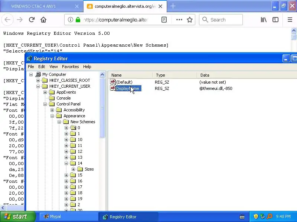Select the My Computer icon in tree
297x222 pixels.
point(38,74)
